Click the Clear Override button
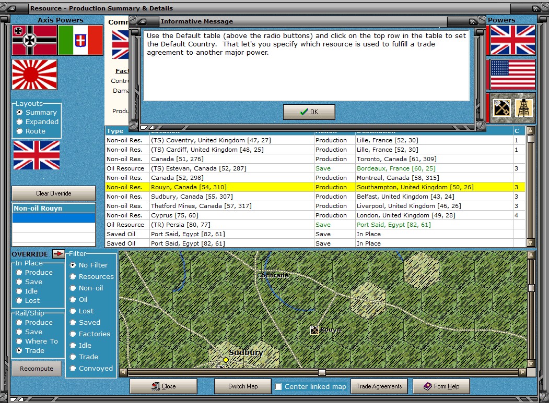This screenshot has height=403, width=549. (54, 193)
